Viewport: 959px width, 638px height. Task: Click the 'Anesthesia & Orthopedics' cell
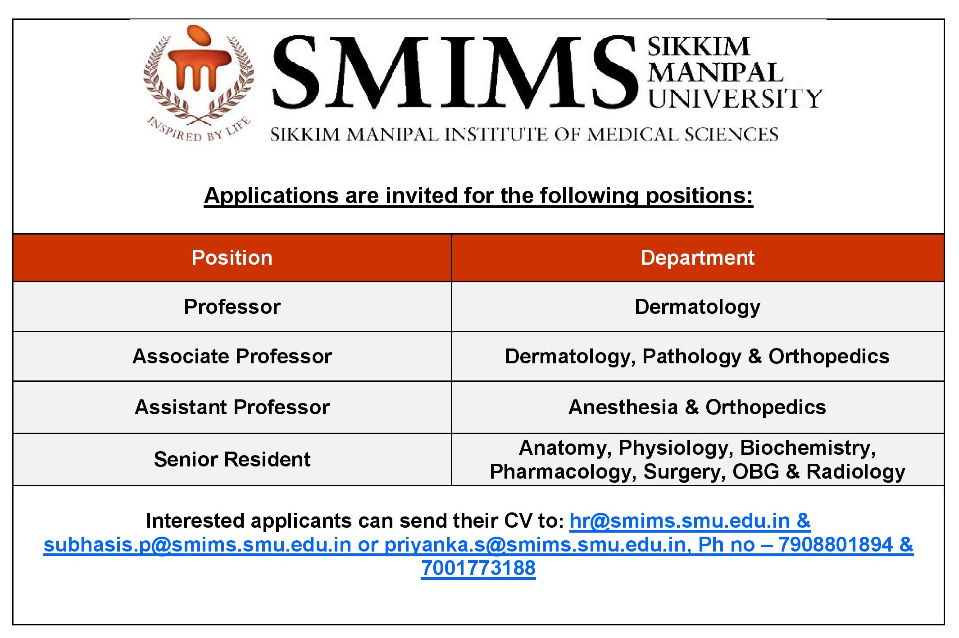(x=697, y=407)
